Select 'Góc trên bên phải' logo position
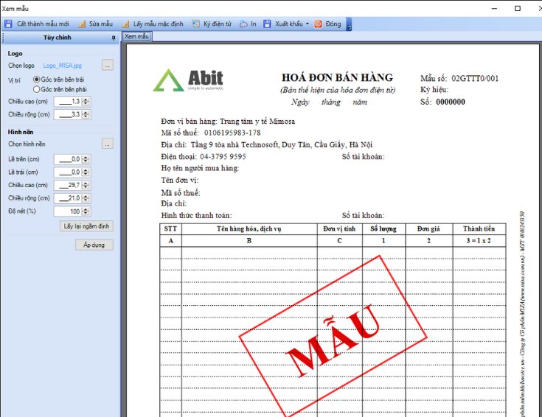This screenshot has width=542, height=417. click(x=37, y=89)
